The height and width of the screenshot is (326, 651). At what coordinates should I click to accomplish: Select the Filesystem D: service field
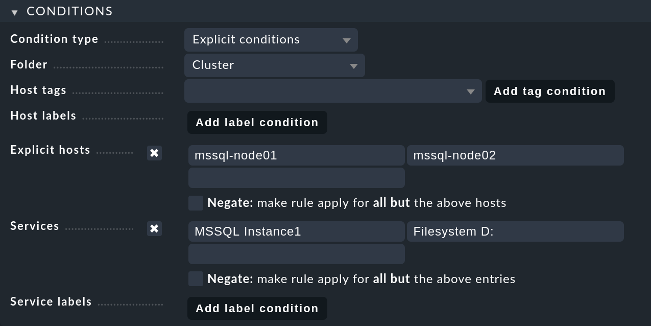[x=515, y=231]
